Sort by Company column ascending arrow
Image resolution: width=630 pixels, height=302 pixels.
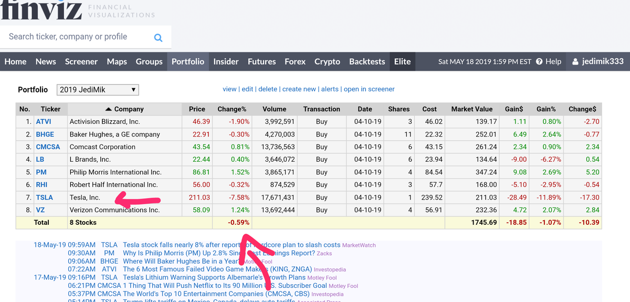pos(109,109)
